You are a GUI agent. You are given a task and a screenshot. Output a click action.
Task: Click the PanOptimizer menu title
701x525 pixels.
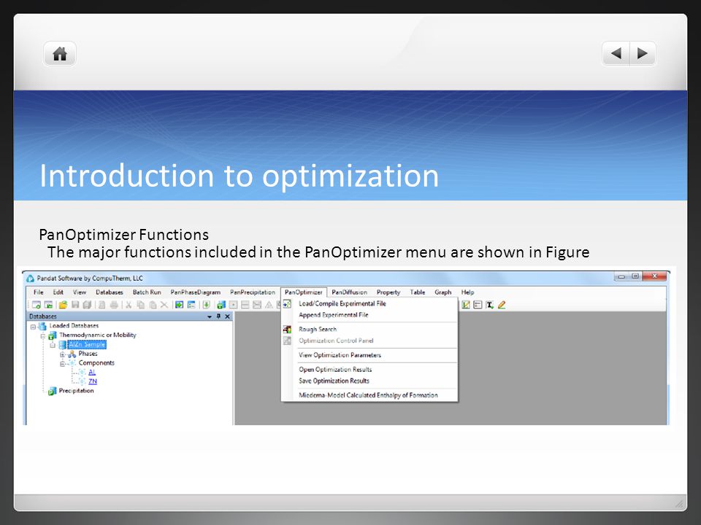(304, 292)
